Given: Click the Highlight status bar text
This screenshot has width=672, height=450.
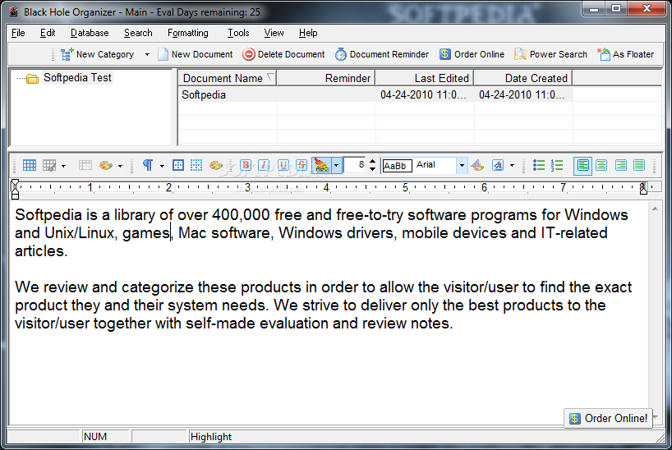Looking at the screenshot, I should tap(211, 437).
